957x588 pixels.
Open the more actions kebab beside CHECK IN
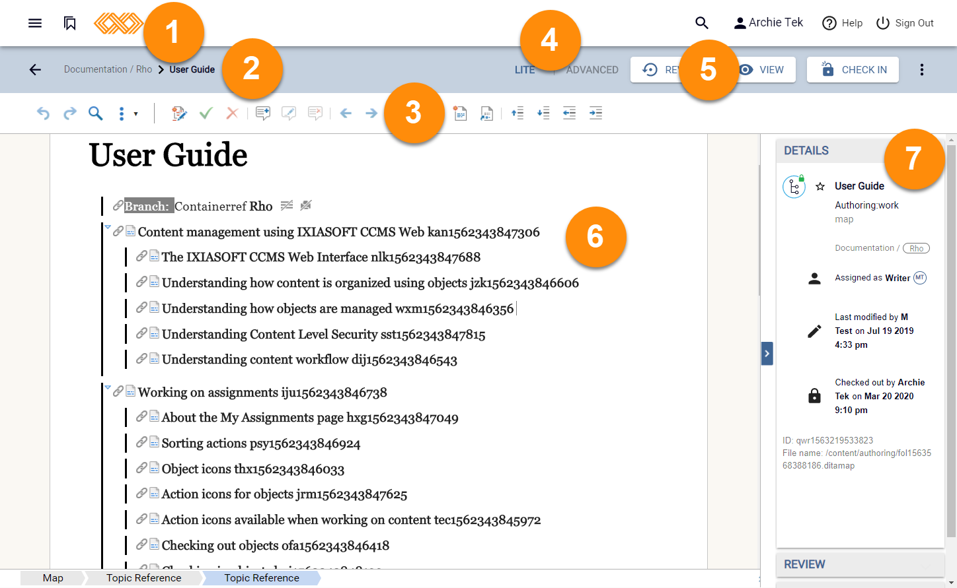tap(922, 69)
